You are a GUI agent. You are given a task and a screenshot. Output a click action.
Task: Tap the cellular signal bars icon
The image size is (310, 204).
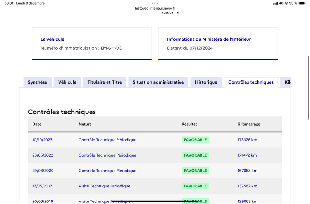tap(276, 3)
